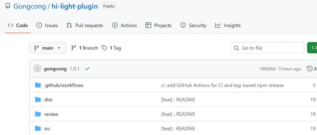Open the ci: add GitHub Actions commit message
317x135 pixels.
coord(222,85)
